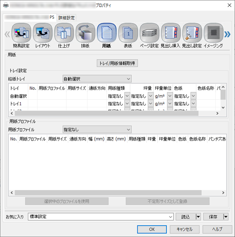Open the お気に入り favorites dropdown
This screenshot has height=237, width=235.
coord(100,217)
